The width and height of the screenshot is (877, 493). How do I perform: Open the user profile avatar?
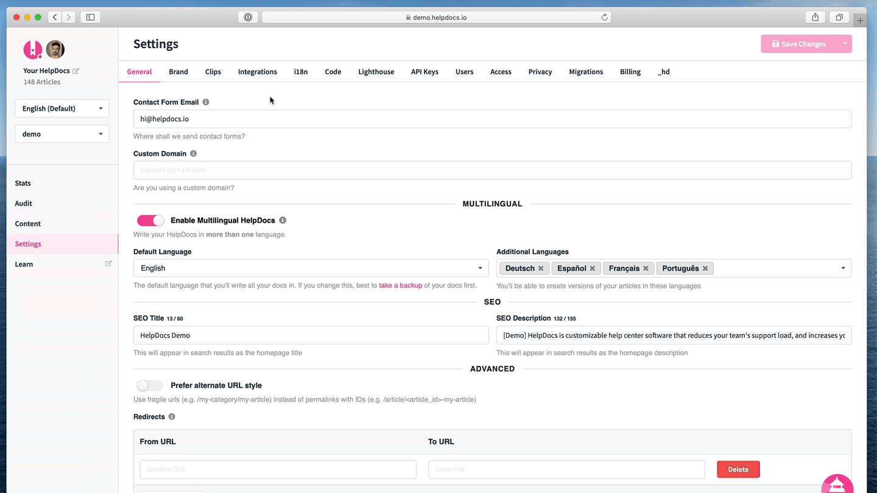[55, 49]
